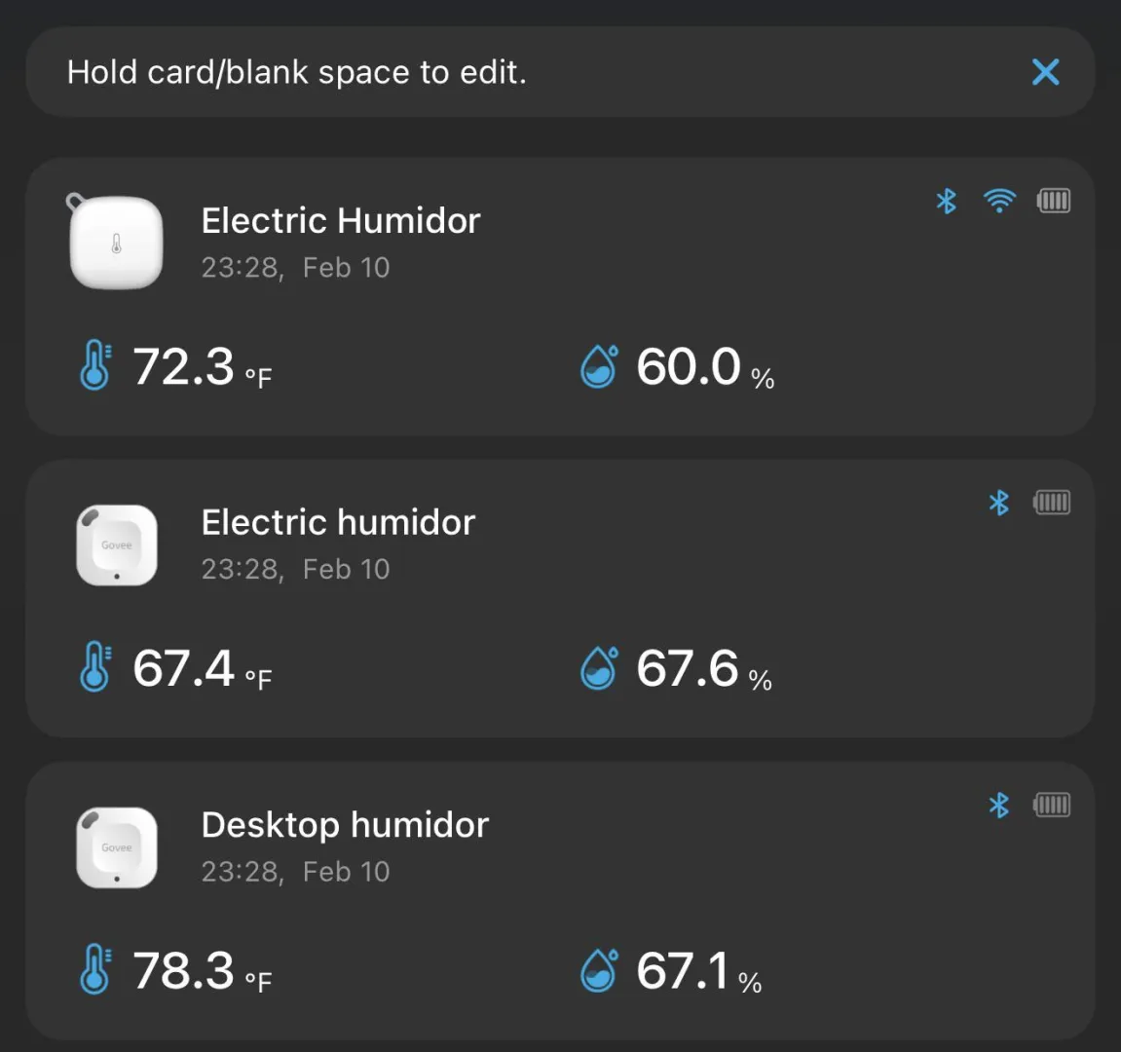Tap battery icon on Desktop humidor card
Image resolution: width=1121 pixels, height=1052 pixels.
click(1052, 806)
